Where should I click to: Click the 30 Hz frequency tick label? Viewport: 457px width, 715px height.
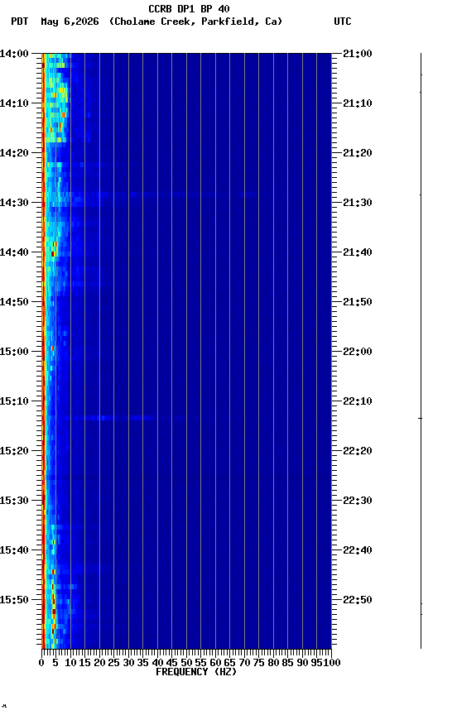(128, 663)
